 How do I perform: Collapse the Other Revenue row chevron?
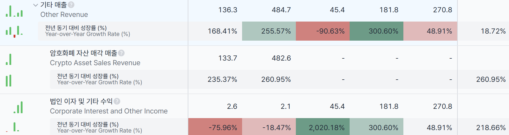tap(35, 5)
